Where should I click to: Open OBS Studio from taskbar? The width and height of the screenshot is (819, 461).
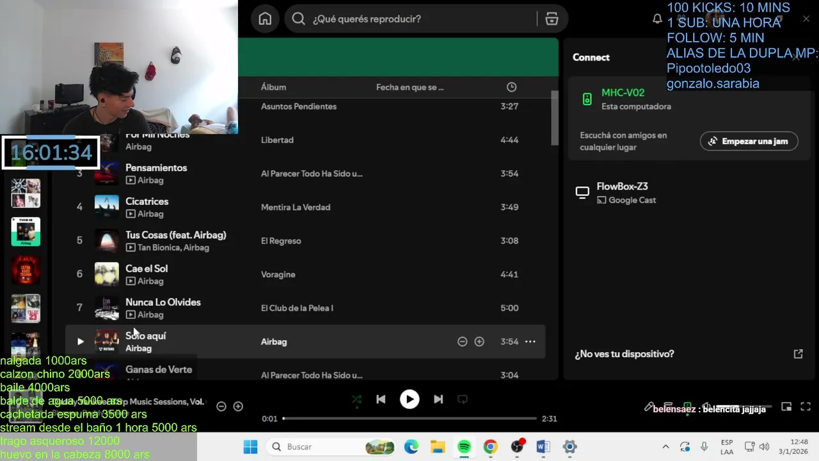tap(517, 447)
